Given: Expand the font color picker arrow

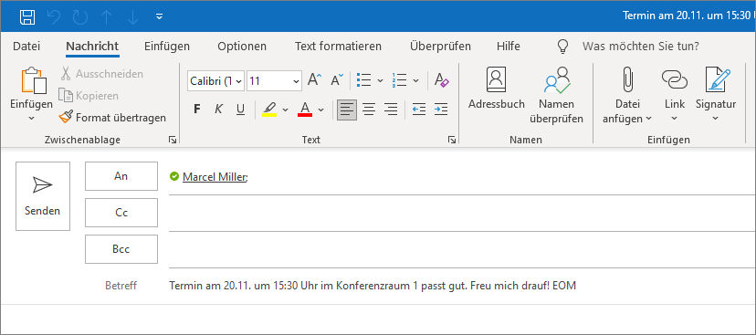Looking at the screenshot, I should point(321,110).
